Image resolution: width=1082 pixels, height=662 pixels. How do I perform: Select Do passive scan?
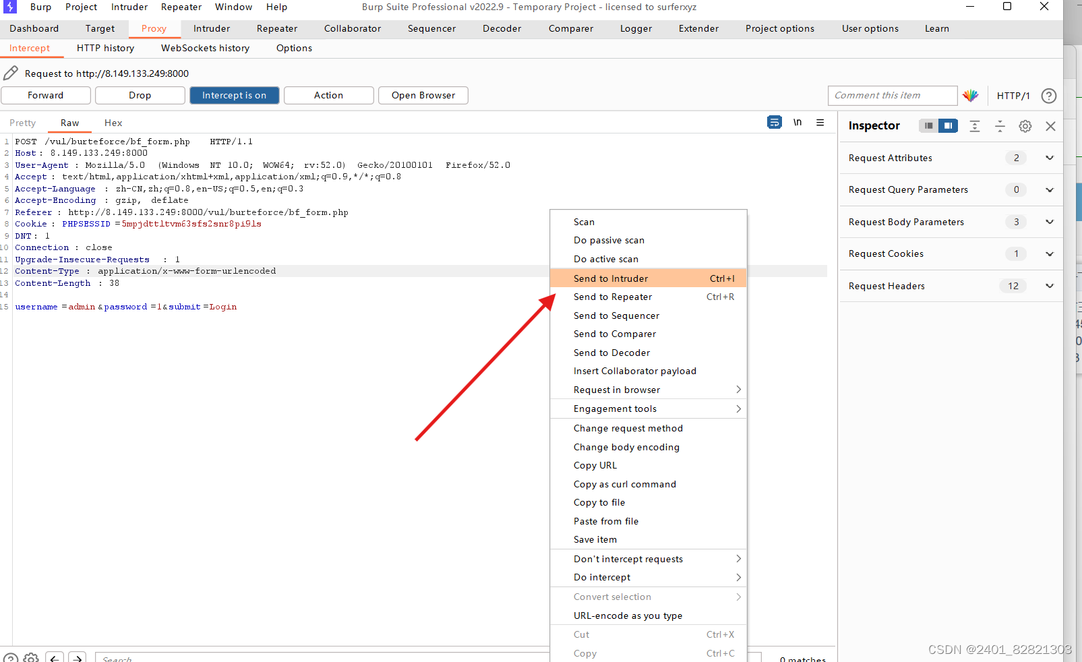649,240
